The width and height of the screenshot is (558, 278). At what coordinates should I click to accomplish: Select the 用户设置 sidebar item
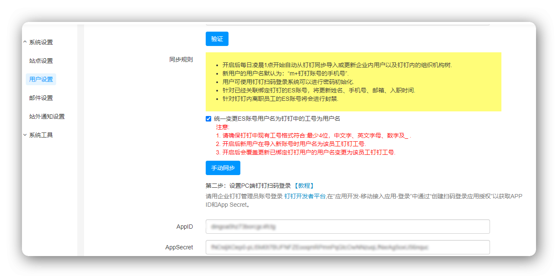(x=41, y=79)
